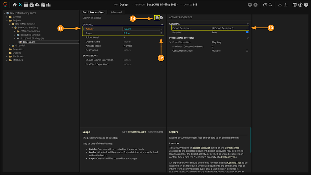The width and height of the screenshot is (311, 175).
Task: Go to the Home page icon
Action: (x=15, y=5)
